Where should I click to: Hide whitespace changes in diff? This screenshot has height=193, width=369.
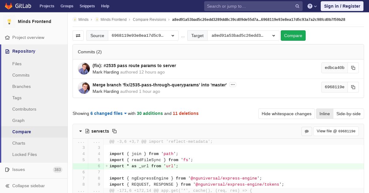tap(286, 114)
